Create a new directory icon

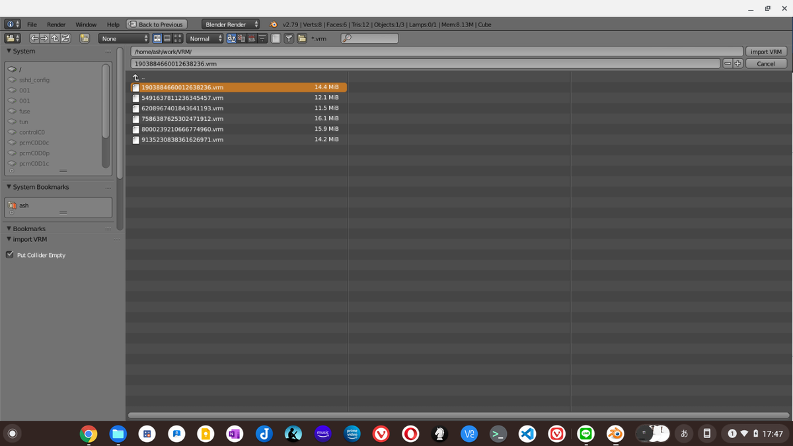(x=85, y=38)
